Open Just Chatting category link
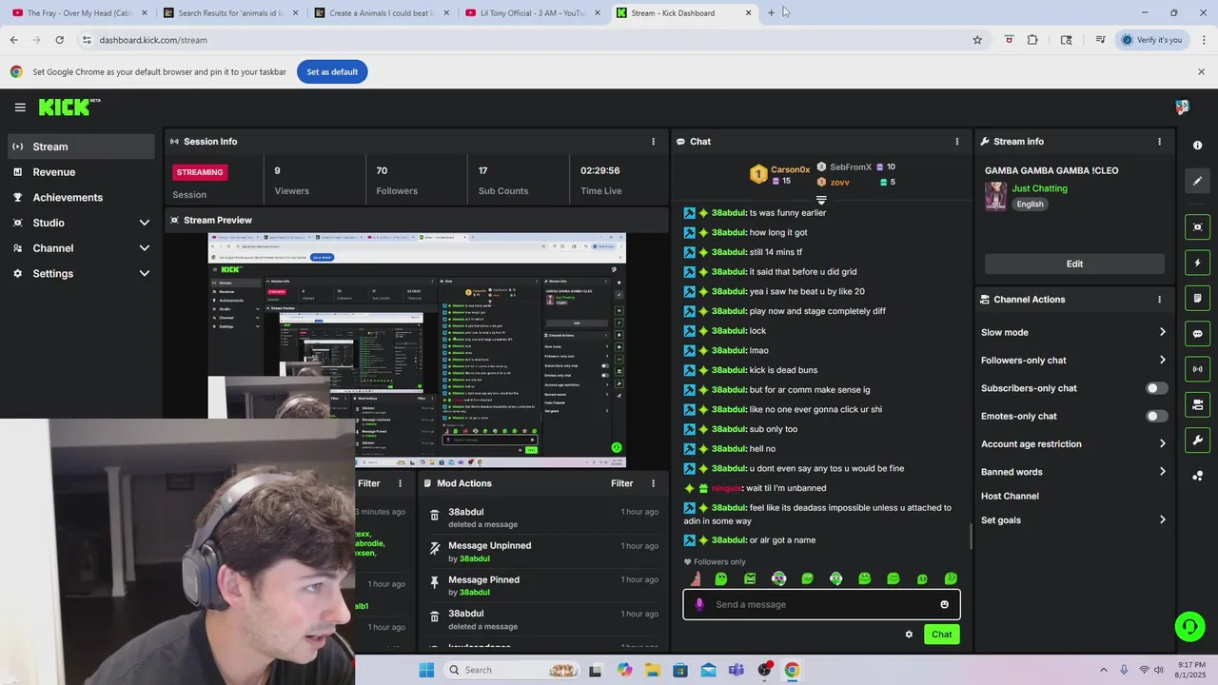The width and height of the screenshot is (1218, 685). [1039, 188]
